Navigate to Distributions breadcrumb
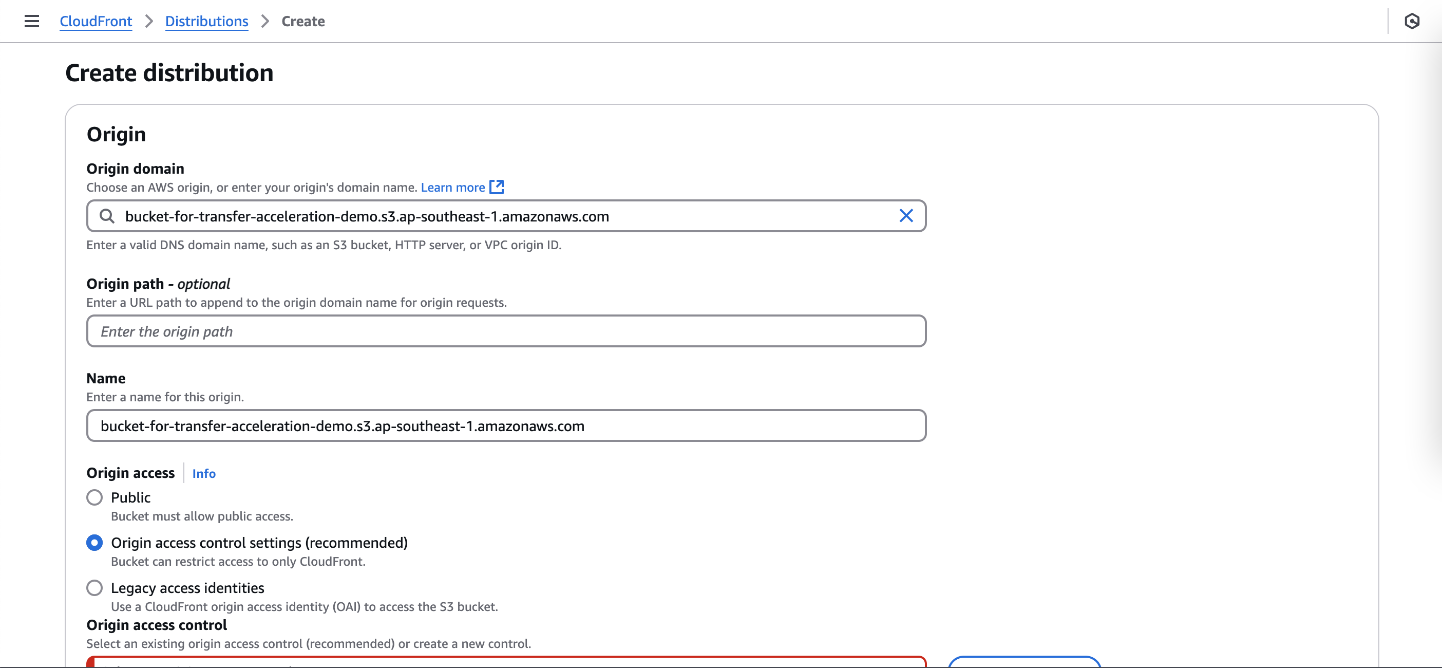Image resolution: width=1442 pixels, height=668 pixels. [x=206, y=21]
